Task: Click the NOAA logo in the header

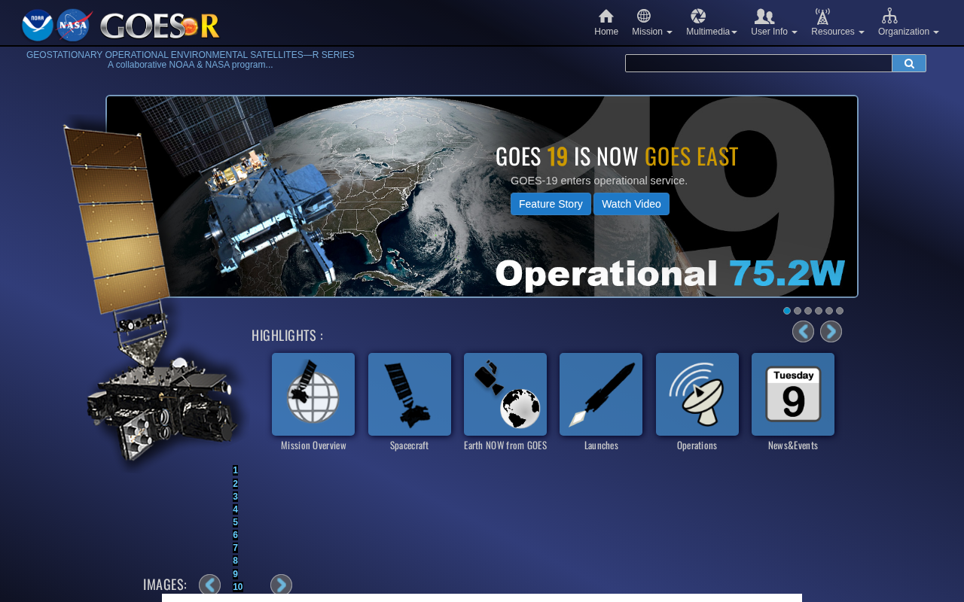Action: coord(38,25)
